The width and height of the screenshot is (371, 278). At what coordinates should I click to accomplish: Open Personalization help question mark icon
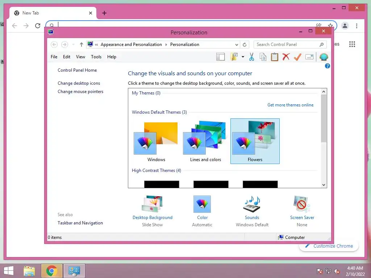(x=328, y=66)
